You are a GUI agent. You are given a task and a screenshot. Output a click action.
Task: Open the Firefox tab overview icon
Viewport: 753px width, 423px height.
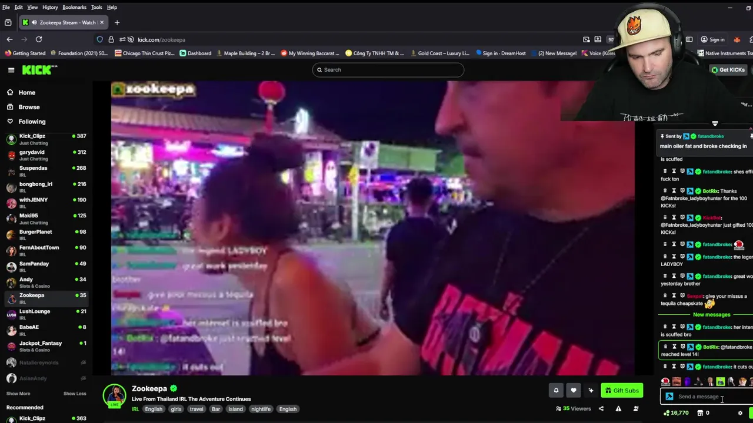8,22
